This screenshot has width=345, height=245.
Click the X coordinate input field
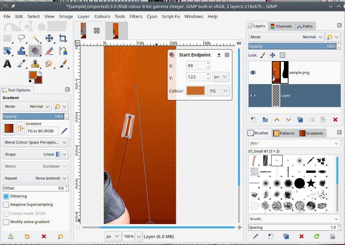(196, 65)
